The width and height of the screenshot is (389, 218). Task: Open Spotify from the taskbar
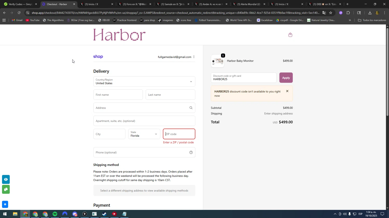coord(55,214)
